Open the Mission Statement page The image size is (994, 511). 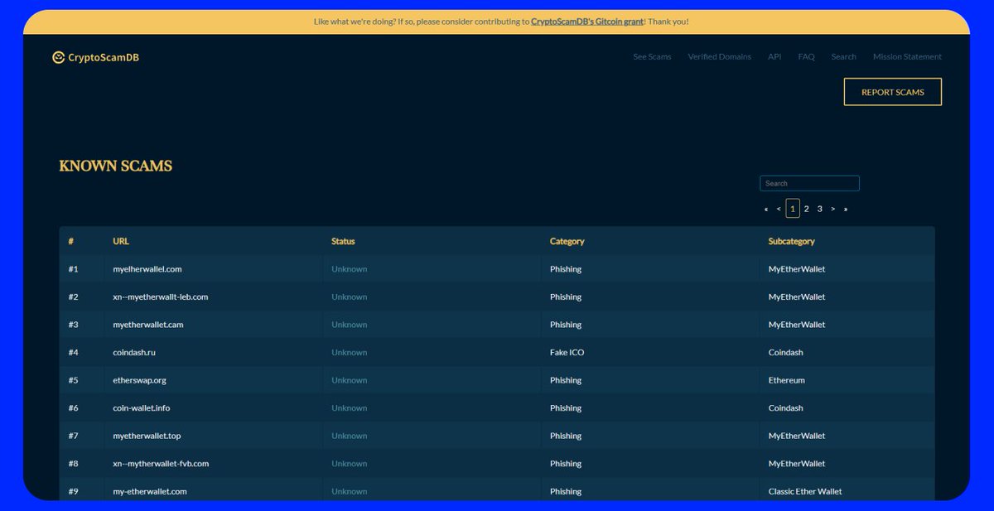pyautogui.click(x=907, y=57)
